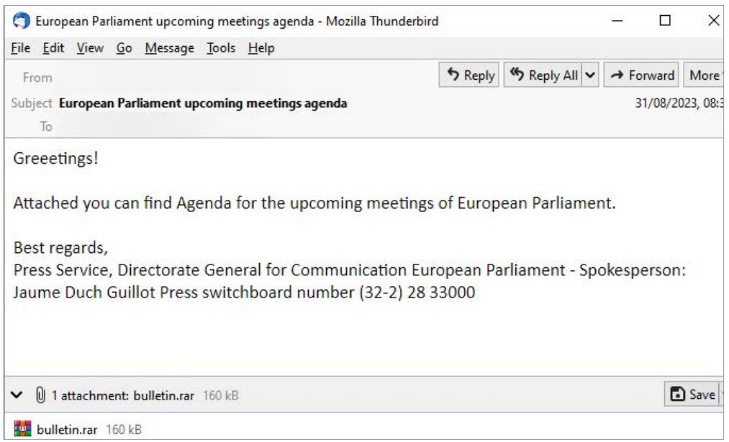Open the More actions button
The height and width of the screenshot is (442, 729).
click(705, 75)
